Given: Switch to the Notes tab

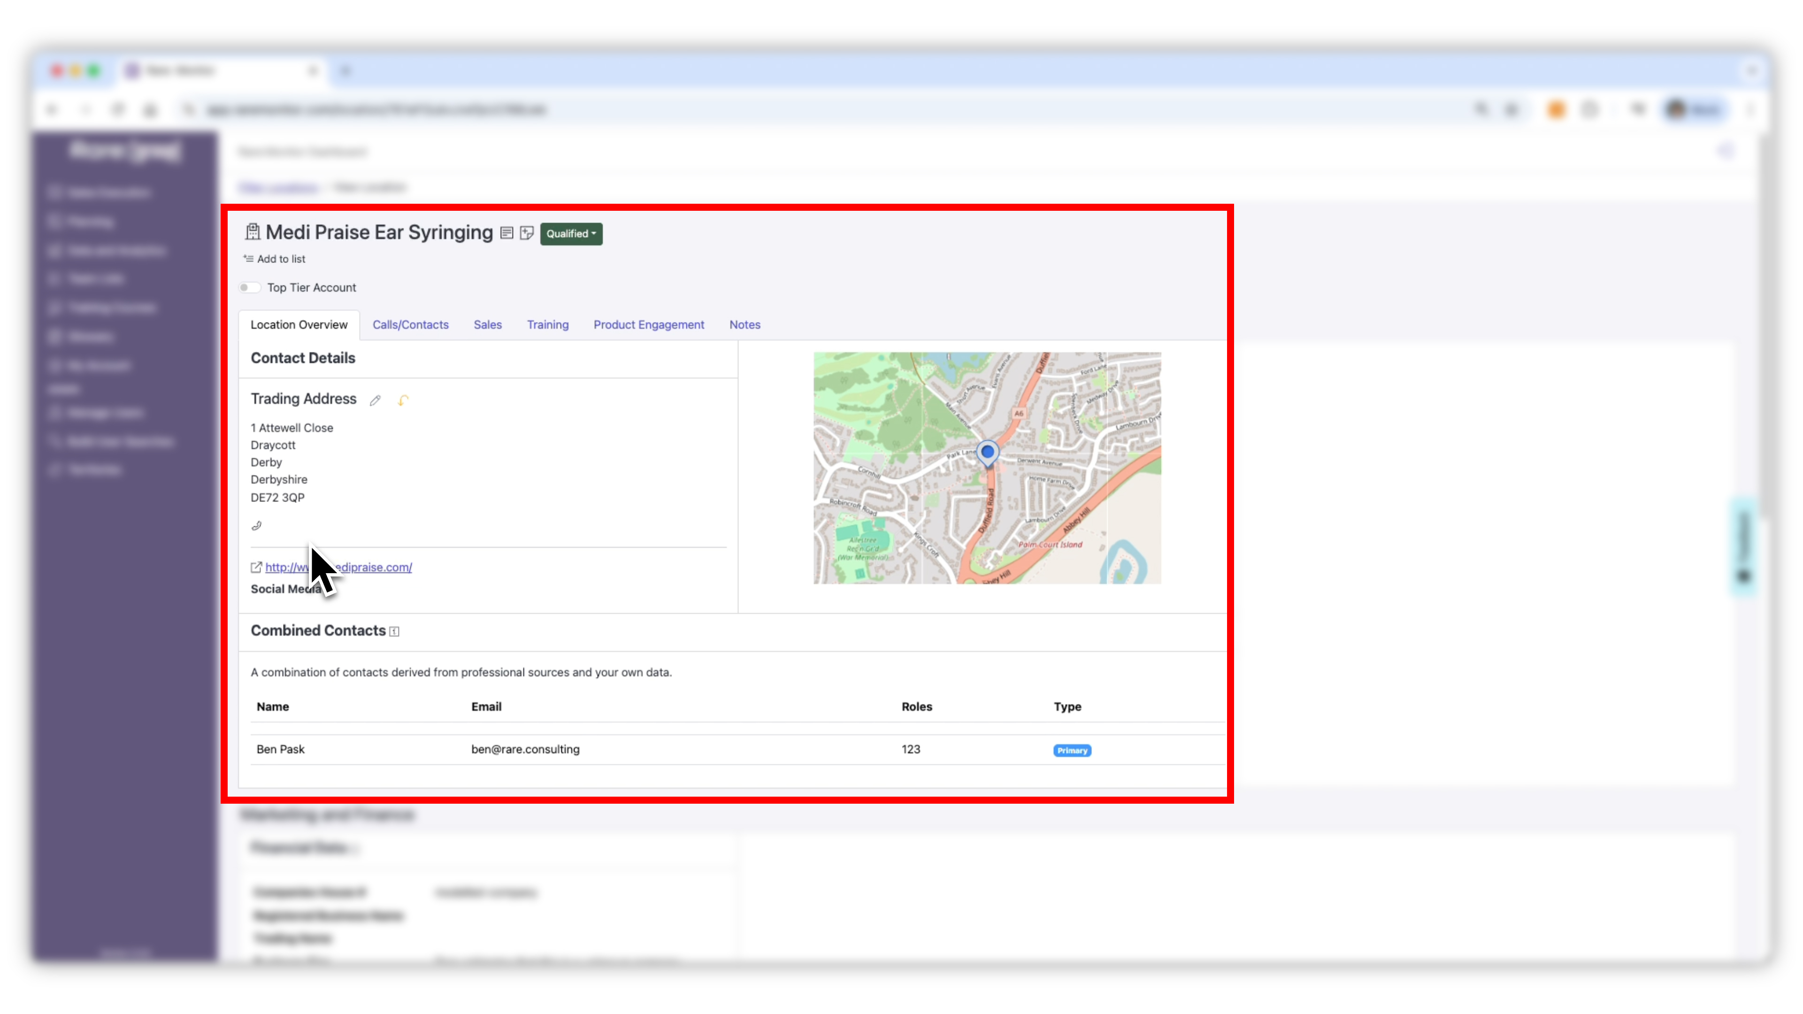Looking at the screenshot, I should coord(744,325).
